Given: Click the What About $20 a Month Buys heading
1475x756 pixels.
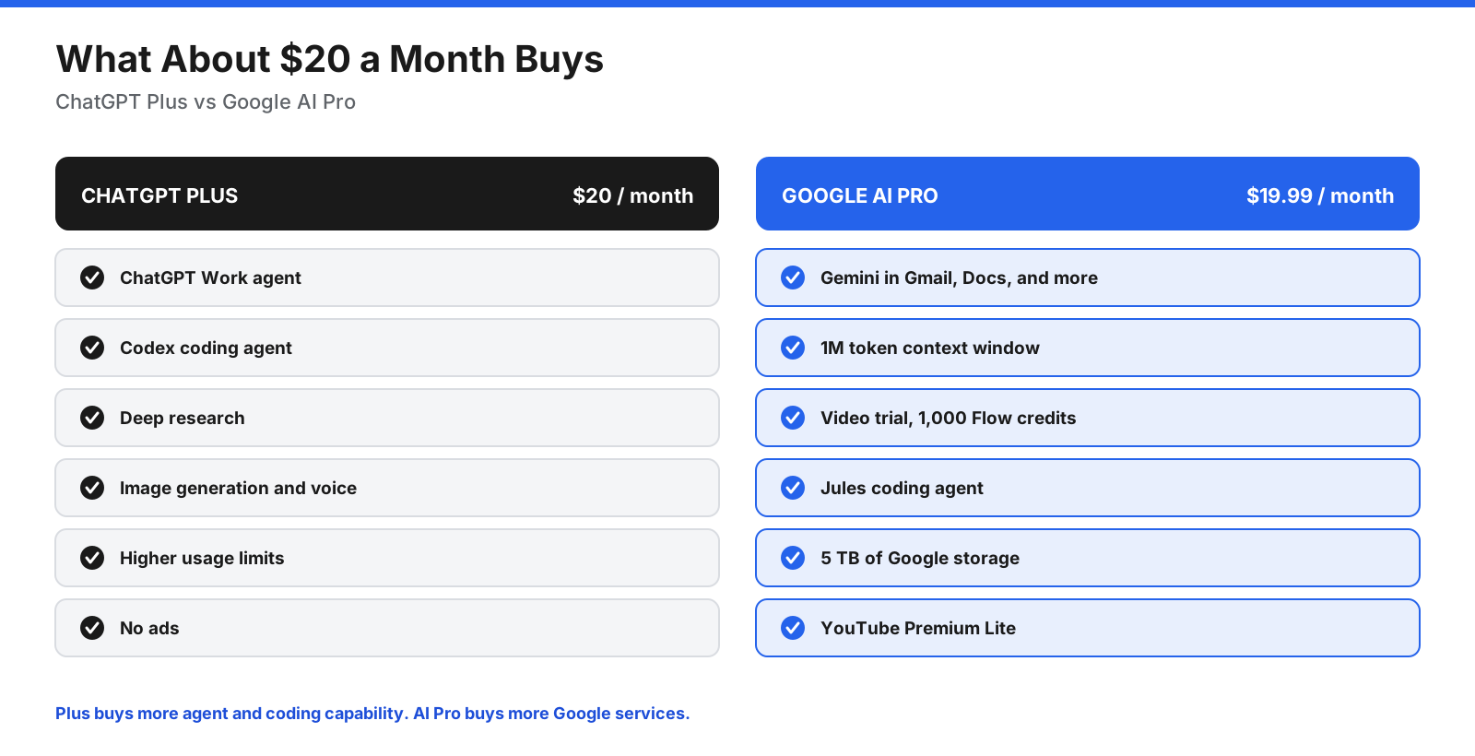Looking at the screenshot, I should click(329, 59).
